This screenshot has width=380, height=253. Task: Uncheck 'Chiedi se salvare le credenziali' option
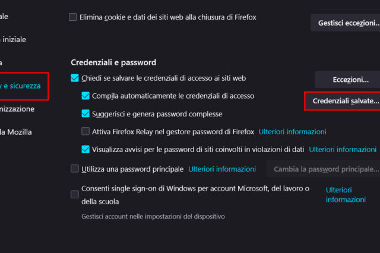pos(75,78)
